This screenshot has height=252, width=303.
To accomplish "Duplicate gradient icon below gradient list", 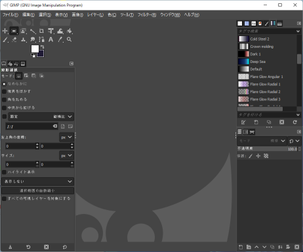I will 269,122.
